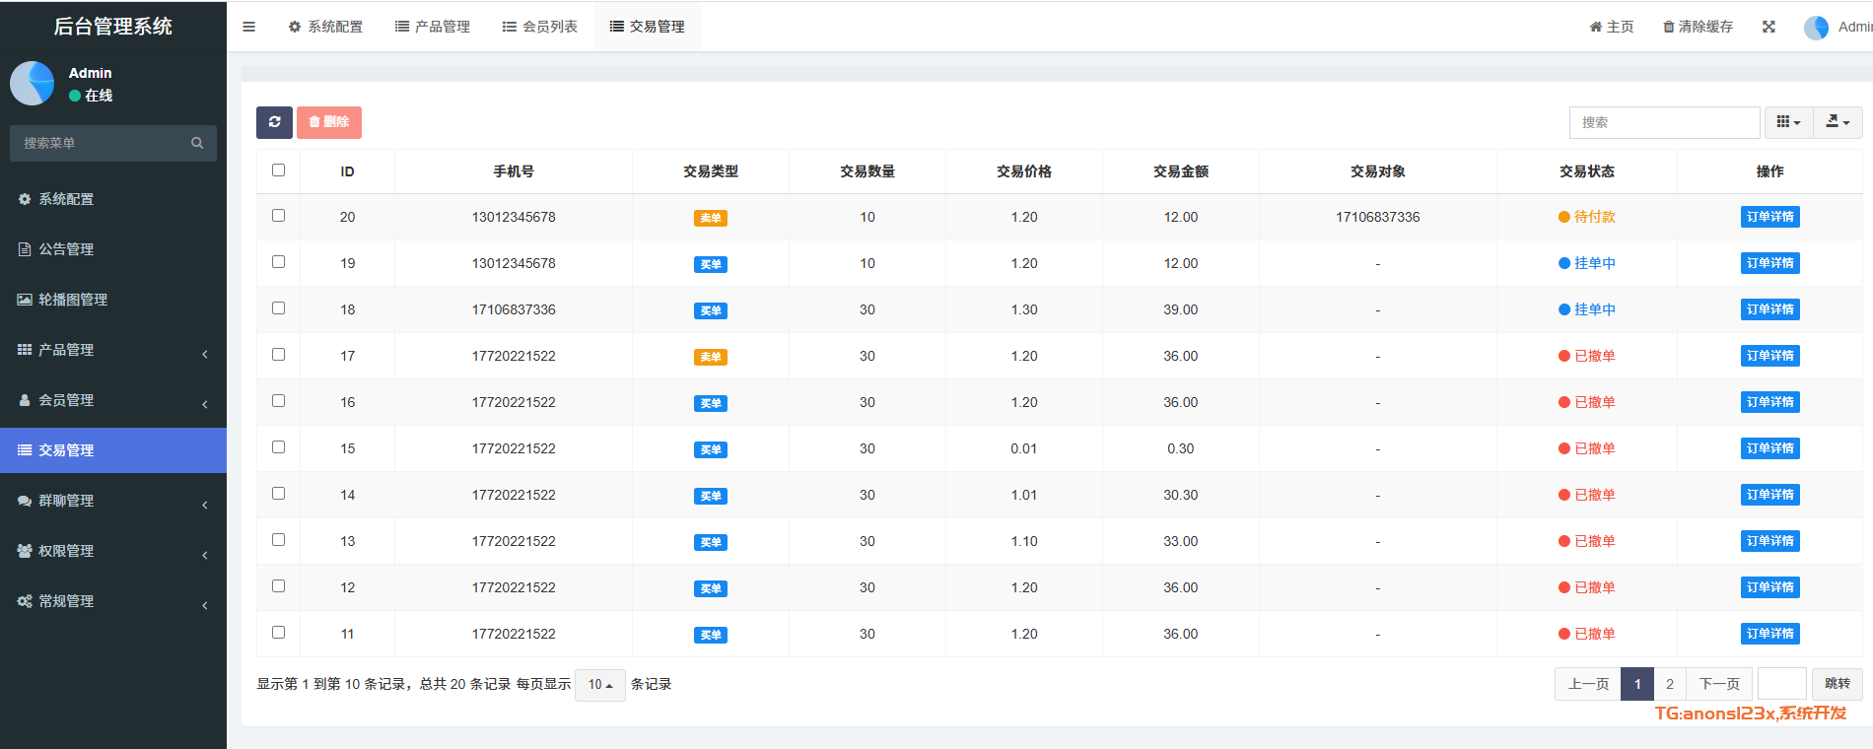Click the 搜索 table search field
This screenshot has height=749, width=1873.
[x=1663, y=122]
